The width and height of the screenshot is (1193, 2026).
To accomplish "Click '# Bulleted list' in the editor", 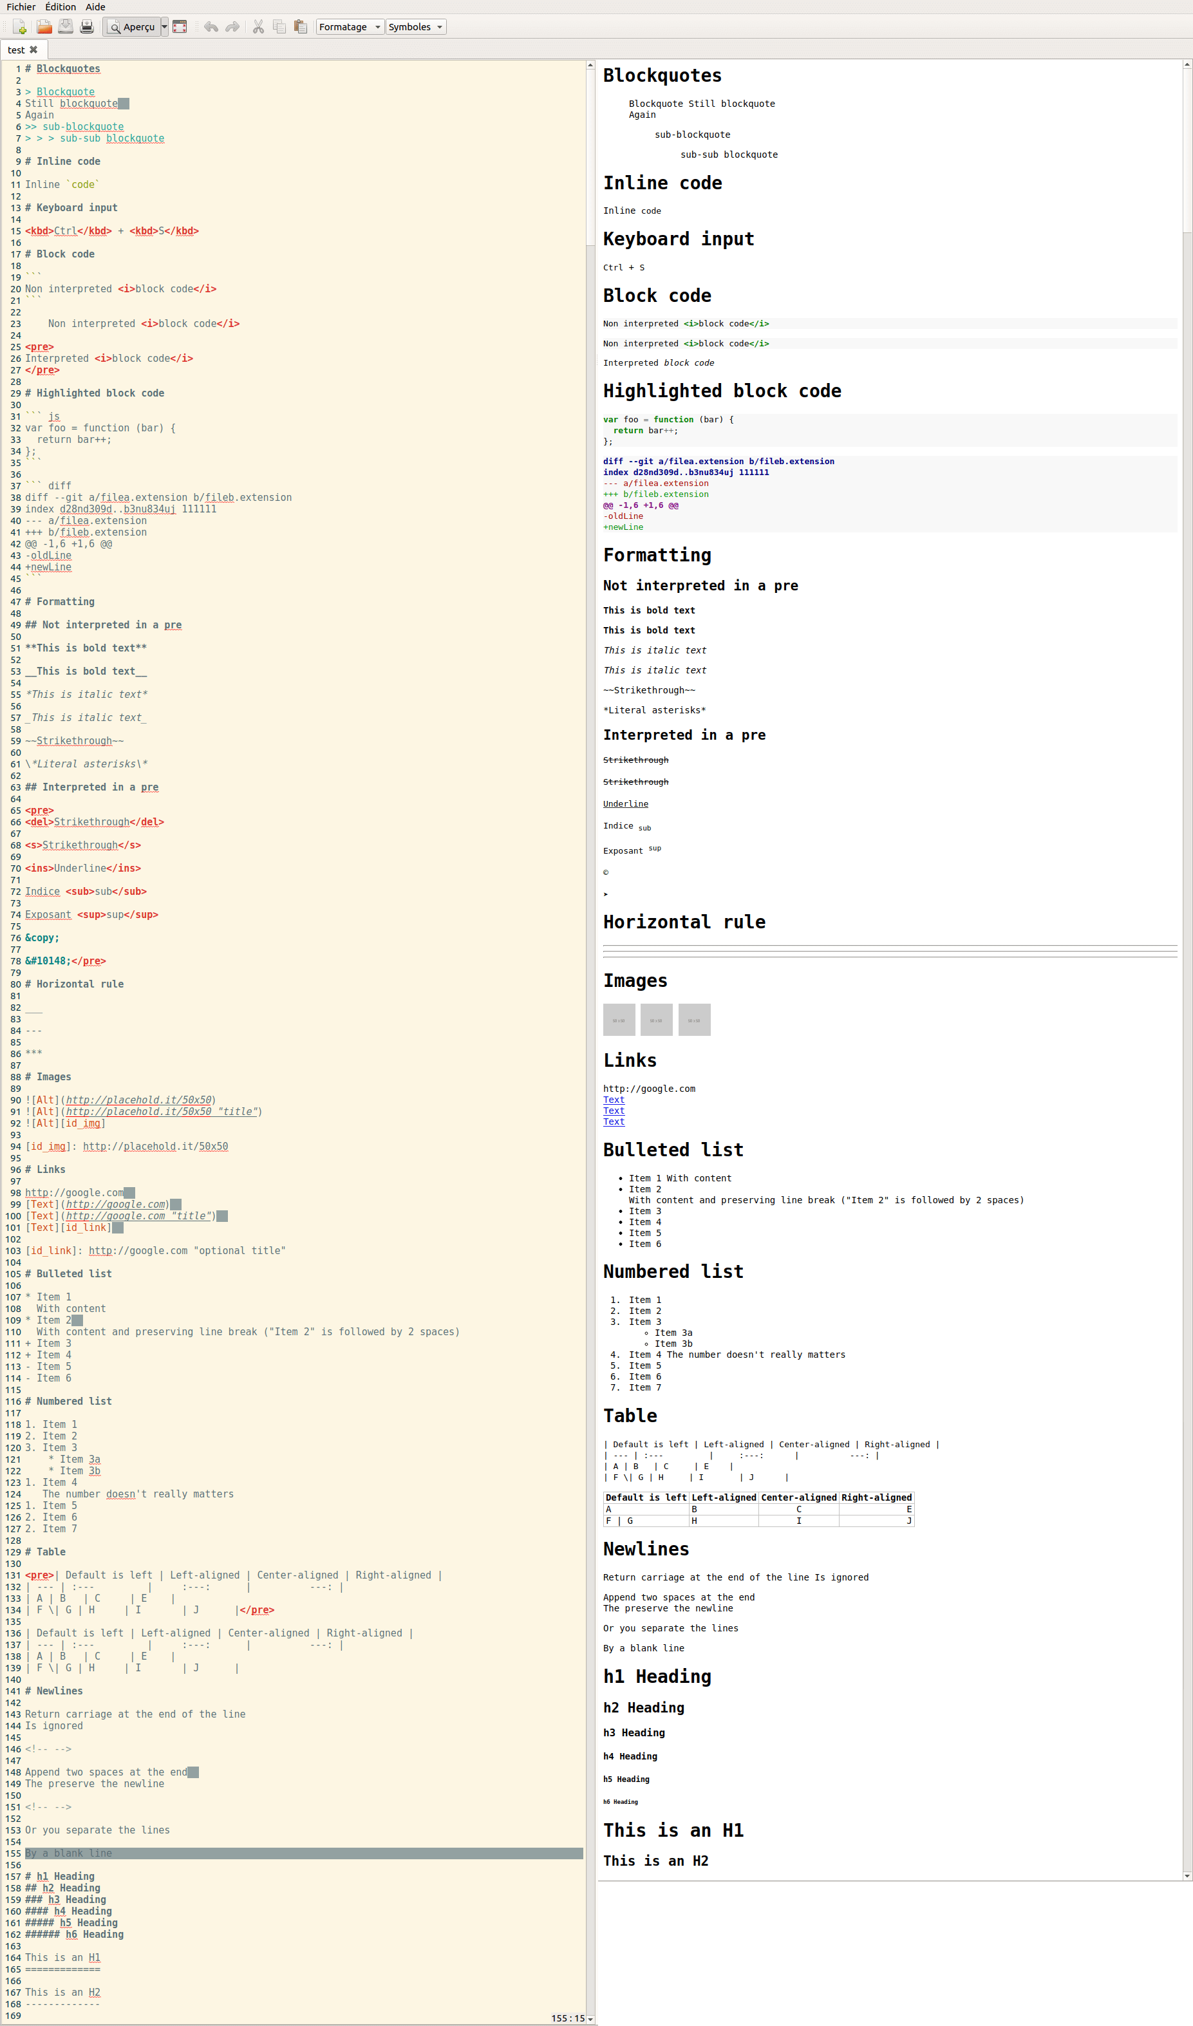I will tap(68, 1273).
